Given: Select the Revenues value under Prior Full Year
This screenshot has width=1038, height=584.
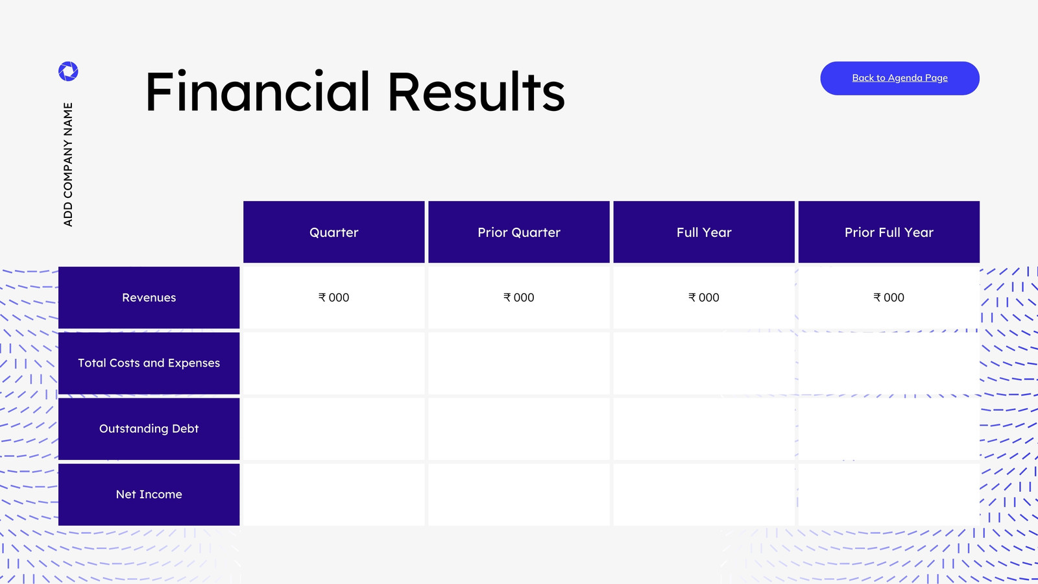Looking at the screenshot, I should [x=889, y=298].
